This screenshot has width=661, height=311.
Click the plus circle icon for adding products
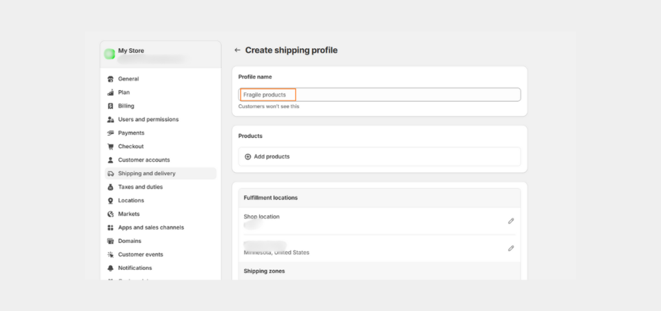[248, 156]
